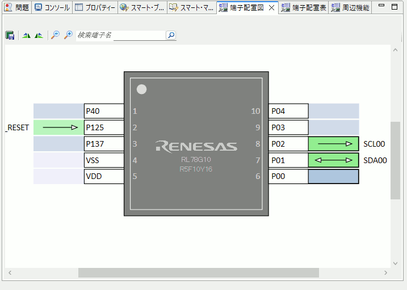Close the 端子配置図 tab
The height and width of the screenshot is (290, 407).
tap(271, 8)
